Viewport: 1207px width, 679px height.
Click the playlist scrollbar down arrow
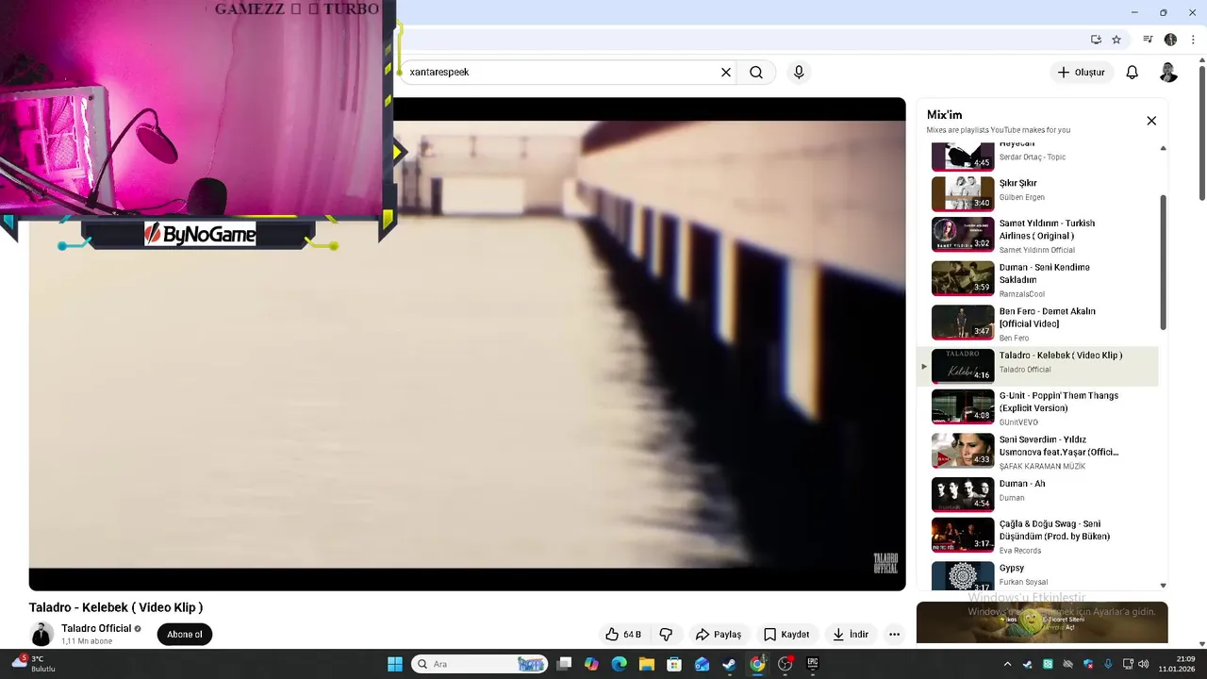(1163, 586)
